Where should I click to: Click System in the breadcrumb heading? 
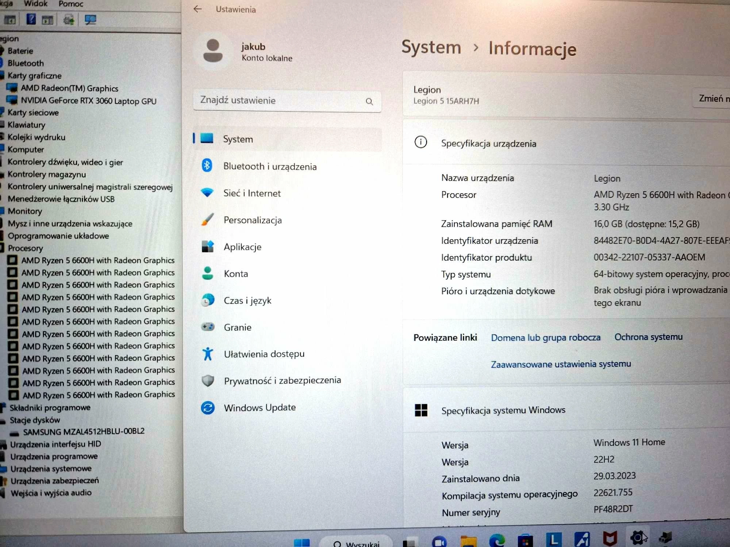point(431,47)
